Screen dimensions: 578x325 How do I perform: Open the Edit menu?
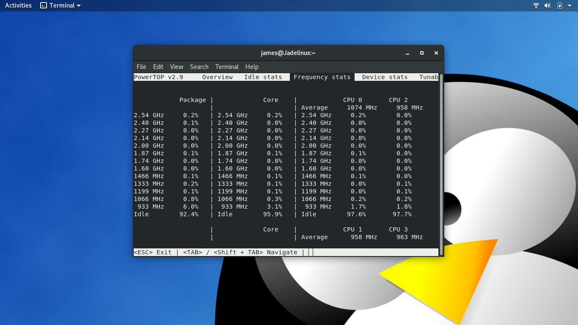point(158,67)
